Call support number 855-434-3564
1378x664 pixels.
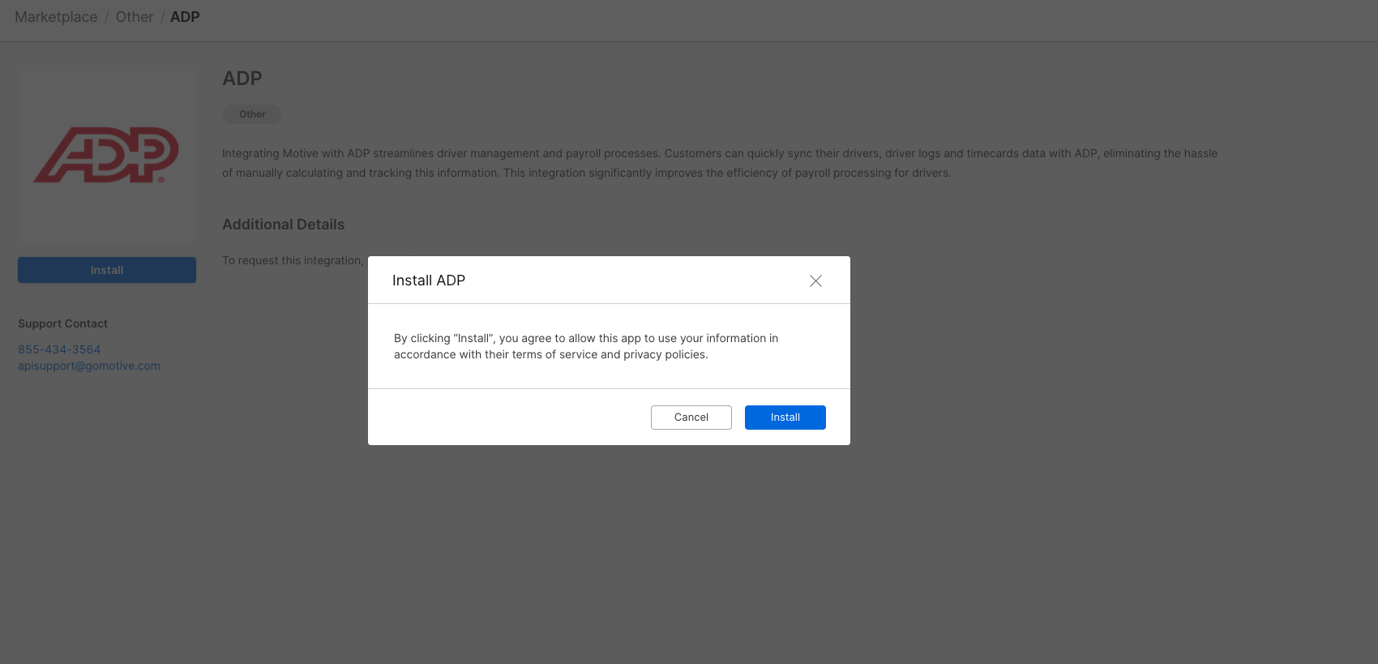click(59, 349)
